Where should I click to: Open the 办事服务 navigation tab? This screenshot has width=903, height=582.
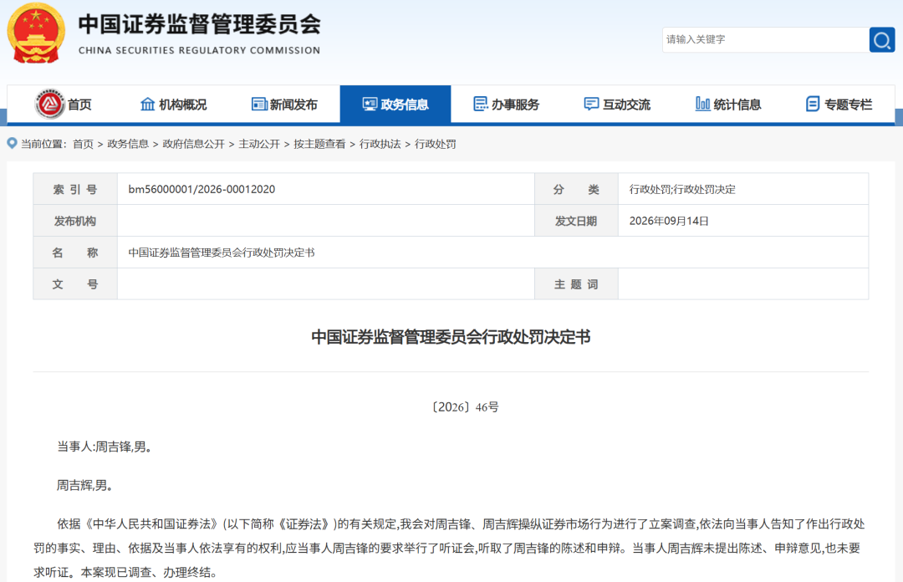click(506, 105)
